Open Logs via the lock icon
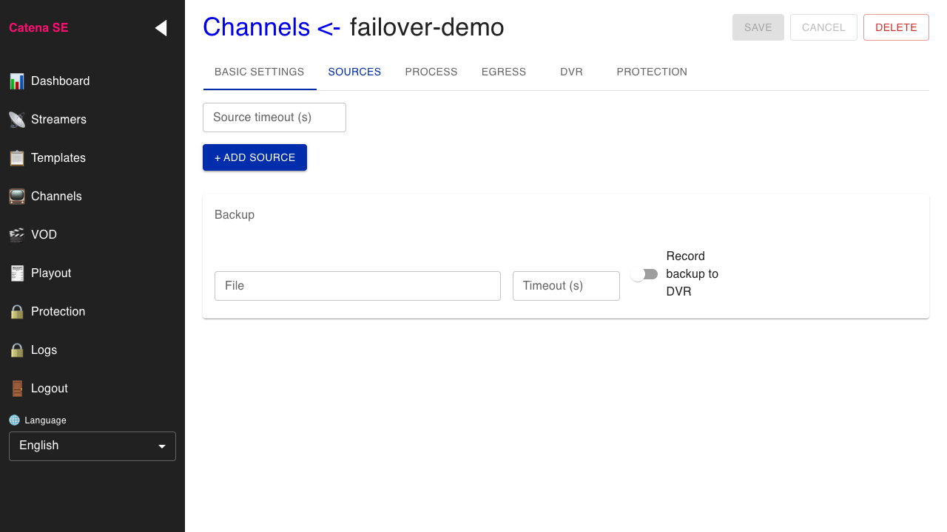 17,349
